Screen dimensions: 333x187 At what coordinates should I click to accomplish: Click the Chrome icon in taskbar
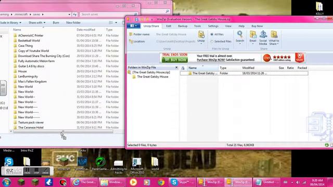[161, 182]
